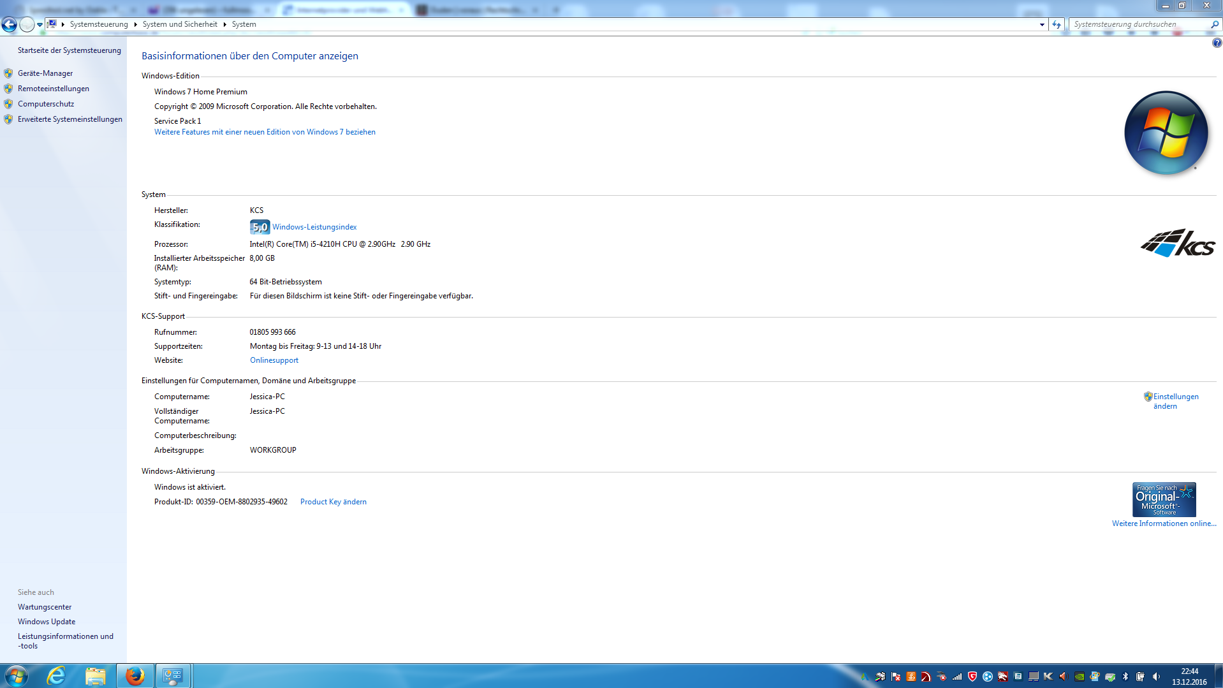Open Remoteeinstellungen from the sidebar
The image size is (1223, 688).
tap(54, 89)
